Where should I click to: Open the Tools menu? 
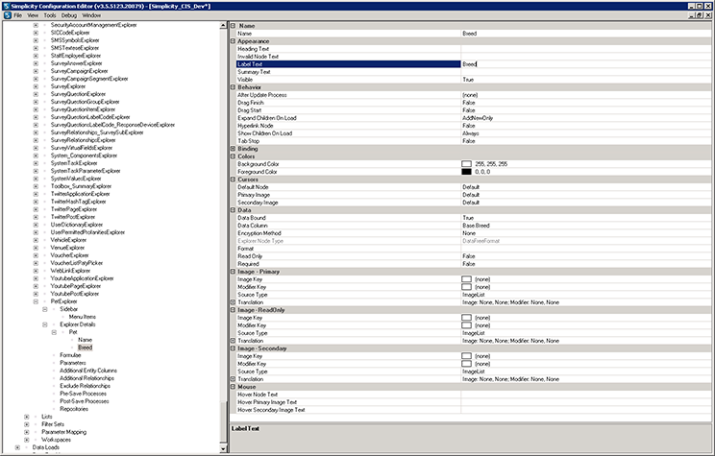tap(50, 15)
